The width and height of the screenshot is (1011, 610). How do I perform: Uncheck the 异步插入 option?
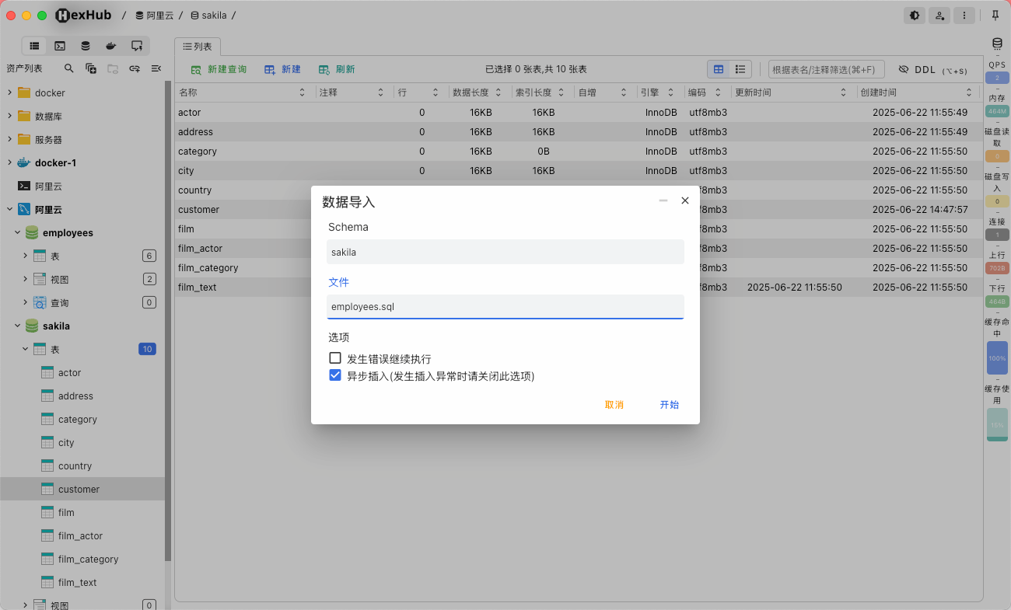(x=335, y=375)
